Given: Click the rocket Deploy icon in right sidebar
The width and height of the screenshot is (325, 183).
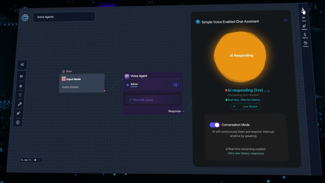Looking at the screenshot, I should [x=304, y=27].
